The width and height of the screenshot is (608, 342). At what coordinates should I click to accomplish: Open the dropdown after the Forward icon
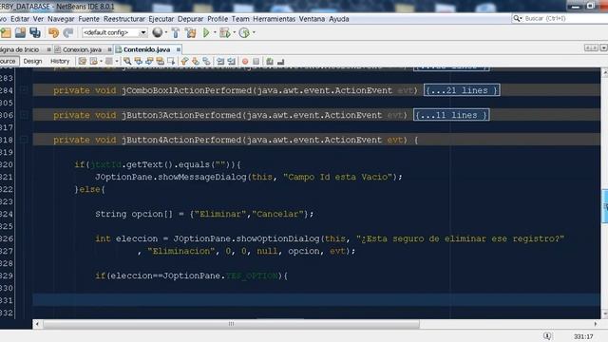(x=116, y=61)
